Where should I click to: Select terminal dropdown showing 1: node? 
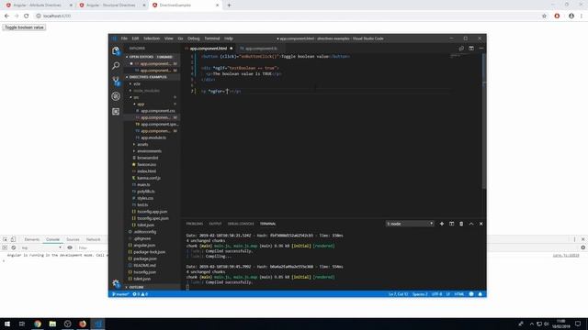coord(410,224)
